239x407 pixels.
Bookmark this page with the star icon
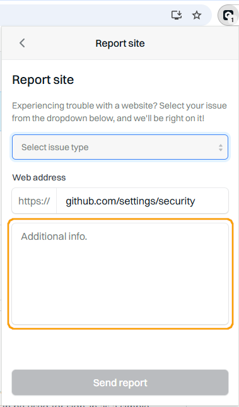click(x=197, y=15)
